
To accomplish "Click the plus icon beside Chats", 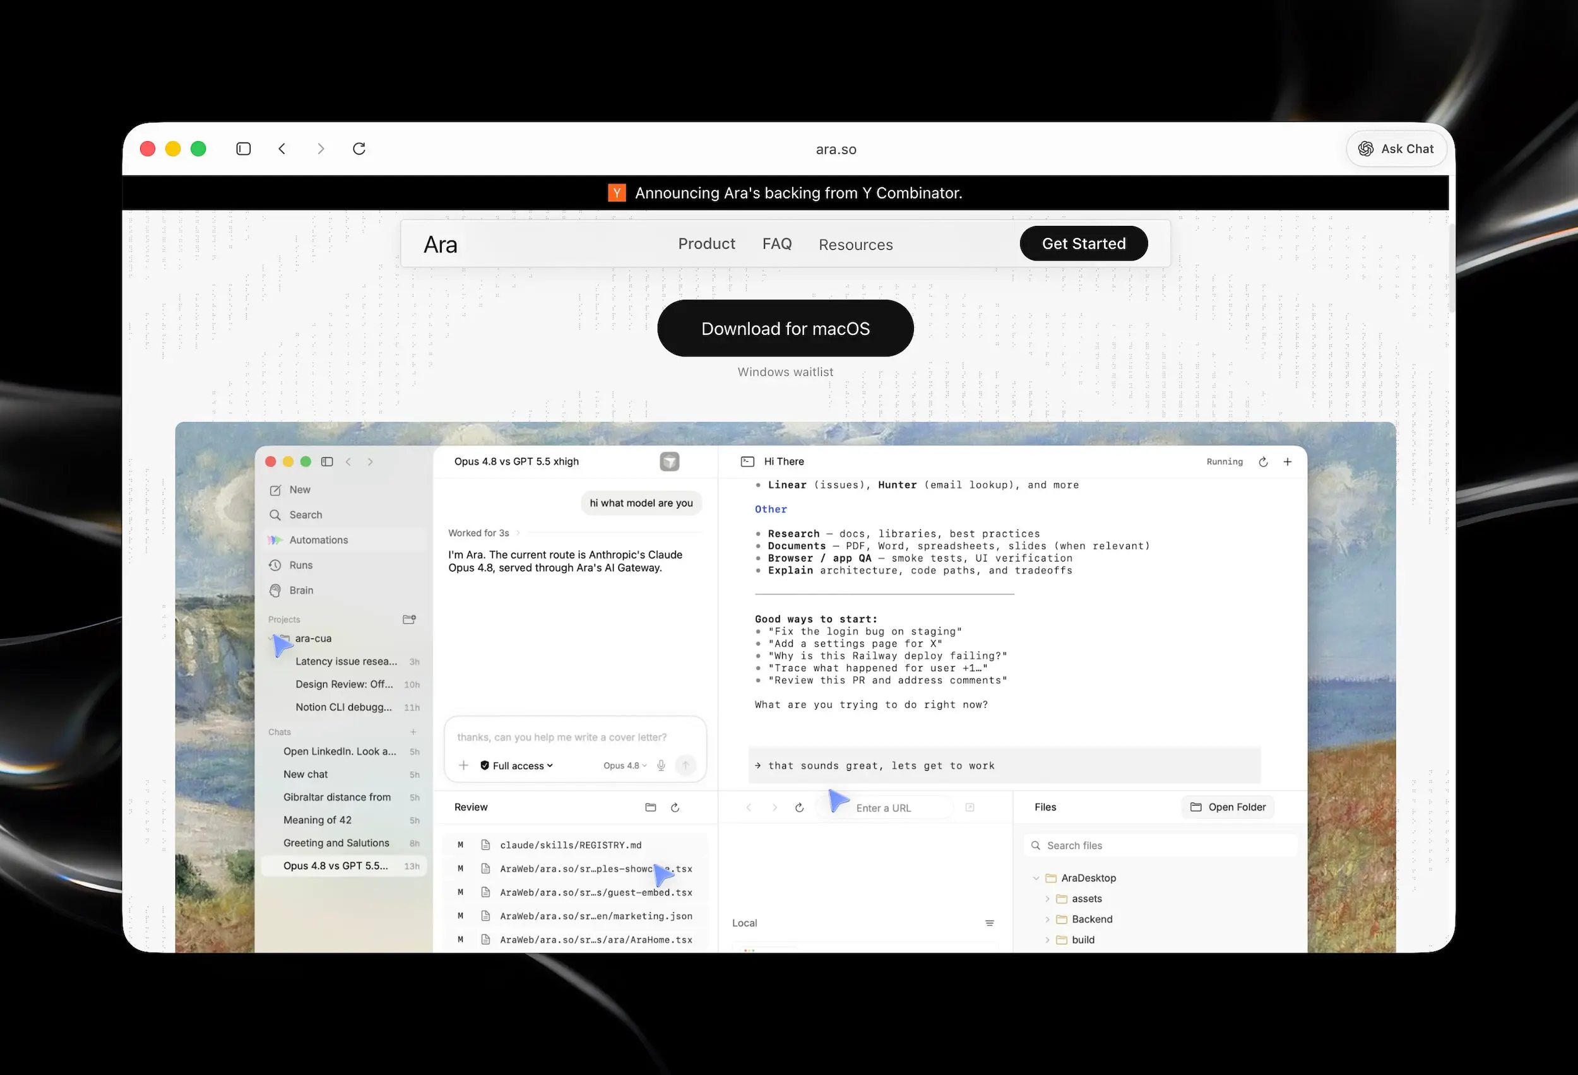I will (413, 732).
